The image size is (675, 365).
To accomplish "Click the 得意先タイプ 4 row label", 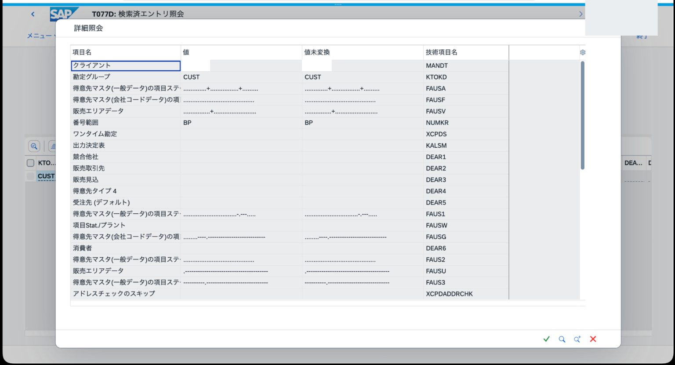I will click(95, 191).
